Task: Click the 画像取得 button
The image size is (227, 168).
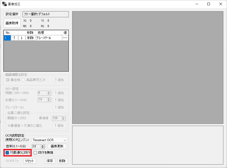Action: pyautogui.click(x=12, y=23)
